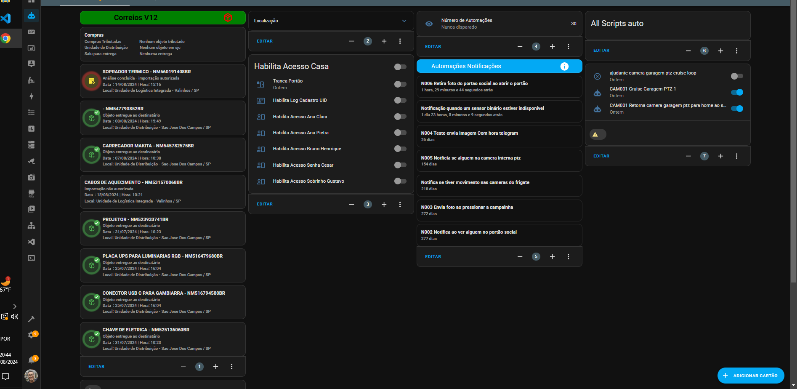Click the info icon on Automações Notificações
The height and width of the screenshot is (389, 808).
(564, 67)
